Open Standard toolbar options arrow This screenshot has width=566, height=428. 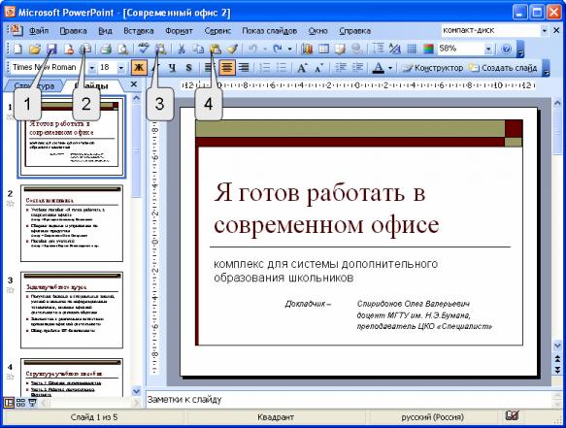click(520, 49)
